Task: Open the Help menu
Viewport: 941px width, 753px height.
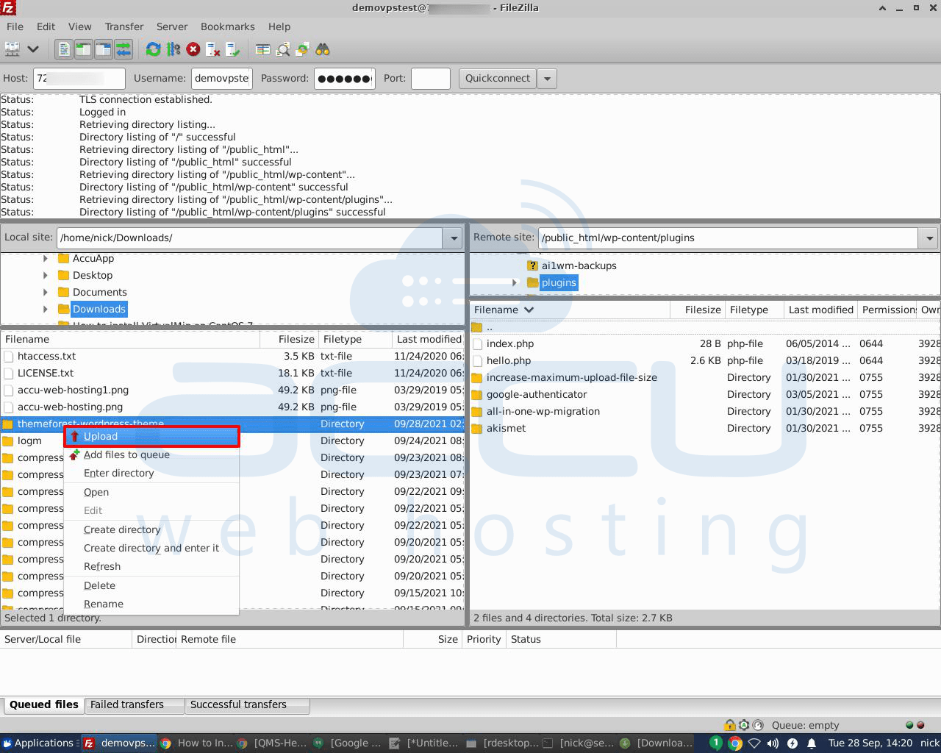Action: (279, 26)
